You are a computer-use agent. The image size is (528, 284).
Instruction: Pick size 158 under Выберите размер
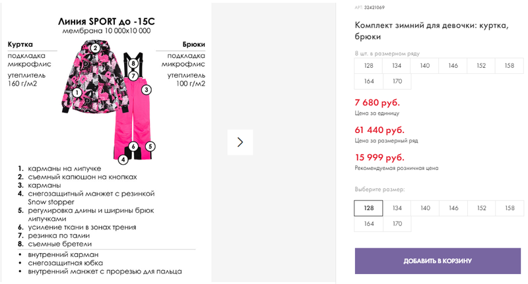pos(510,208)
